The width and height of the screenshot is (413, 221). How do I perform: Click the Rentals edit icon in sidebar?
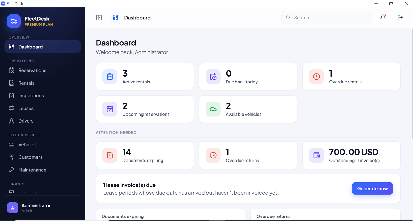coord(12,83)
